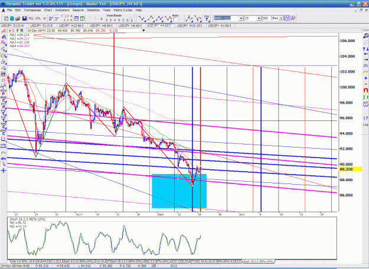Click the vertical split window layout icon
This screenshot has height=269, width=369.
tap(83, 18)
